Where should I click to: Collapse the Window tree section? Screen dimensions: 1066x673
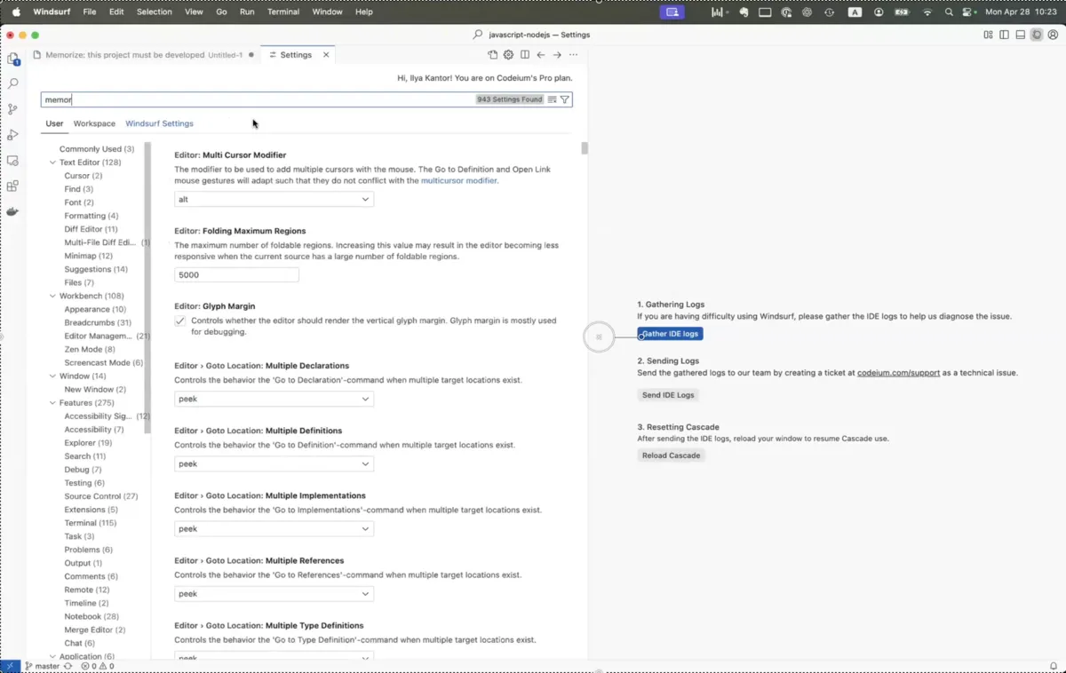tap(52, 376)
